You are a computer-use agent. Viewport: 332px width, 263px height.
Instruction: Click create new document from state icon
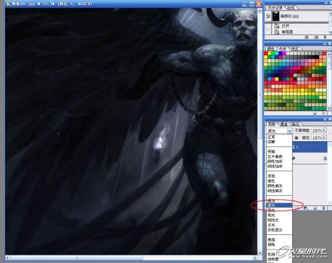[x=307, y=37]
